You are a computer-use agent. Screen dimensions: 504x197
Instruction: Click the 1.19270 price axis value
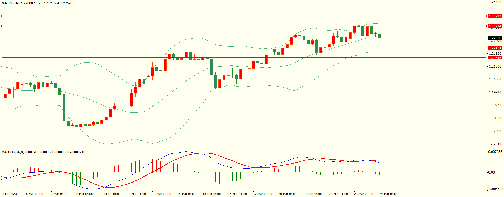tap(495, 105)
